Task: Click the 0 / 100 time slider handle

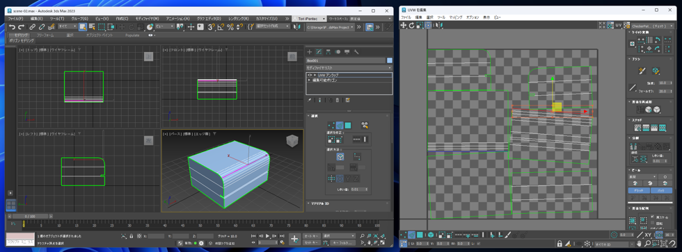Action: click(x=30, y=216)
